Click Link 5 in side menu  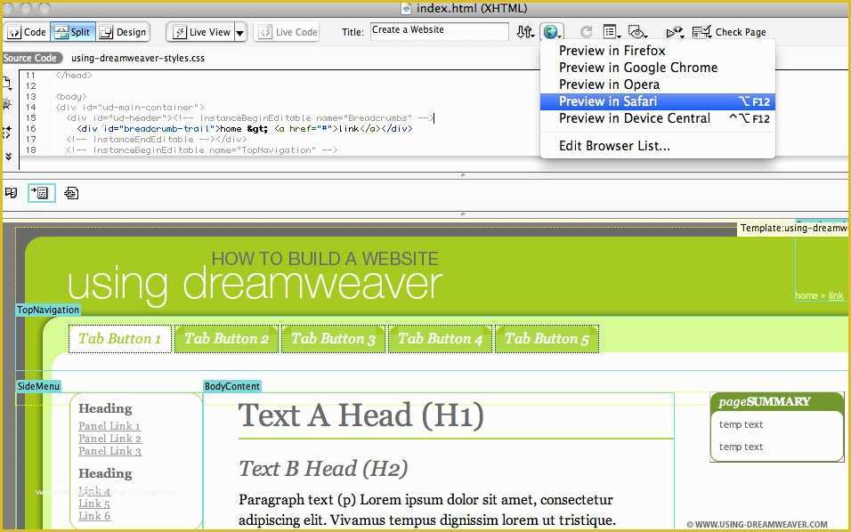(x=94, y=504)
